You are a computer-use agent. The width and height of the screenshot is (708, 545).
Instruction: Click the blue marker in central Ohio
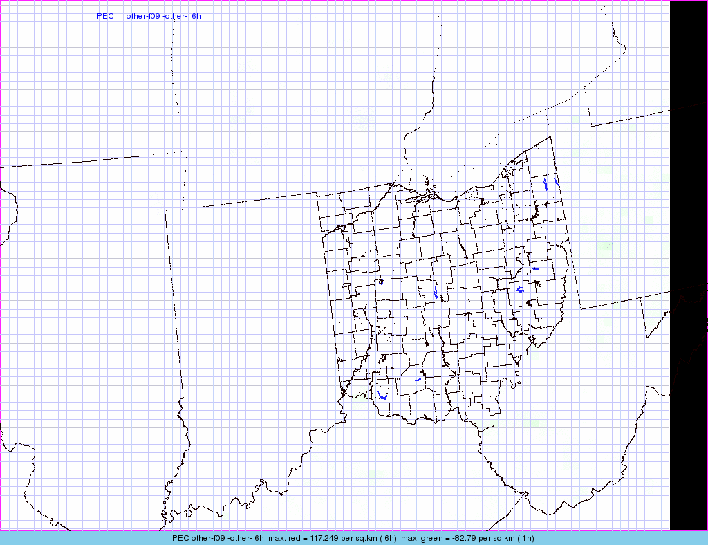(436, 293)
